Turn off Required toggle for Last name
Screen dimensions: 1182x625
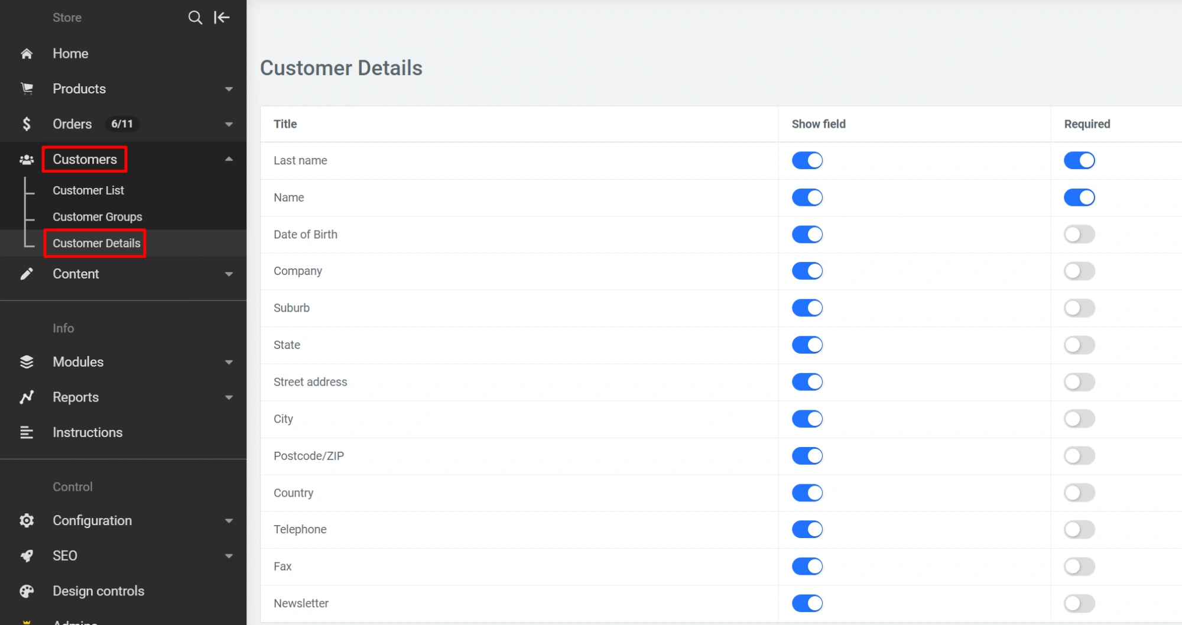click(x=1079, y=160)
